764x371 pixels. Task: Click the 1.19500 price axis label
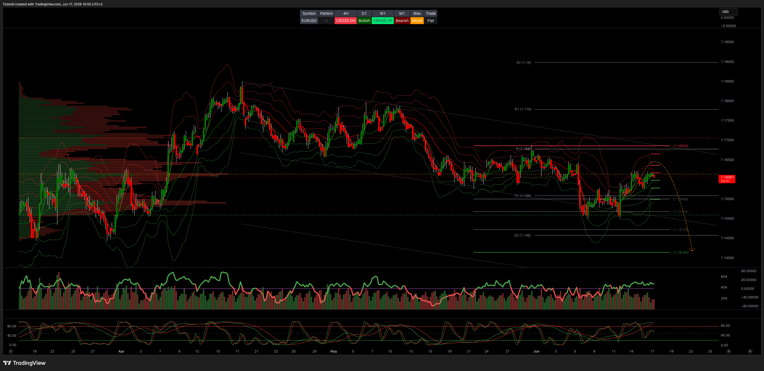(727, 42)
